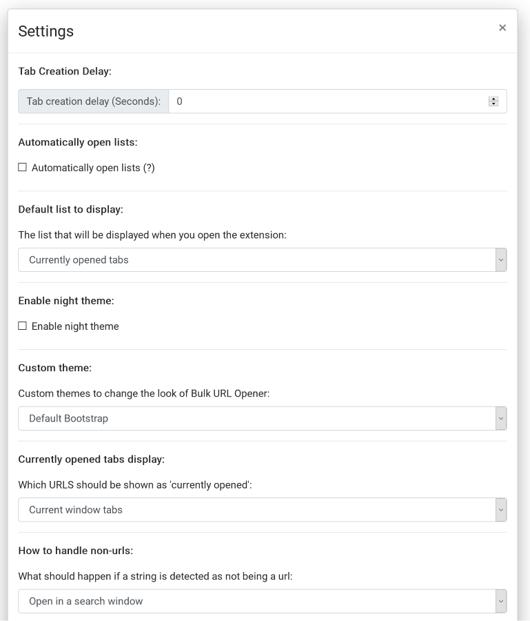The width and height of the screenshot is (530, 621).
Task: Click the 'Settings' dialog title
Action: click(45, 31)
